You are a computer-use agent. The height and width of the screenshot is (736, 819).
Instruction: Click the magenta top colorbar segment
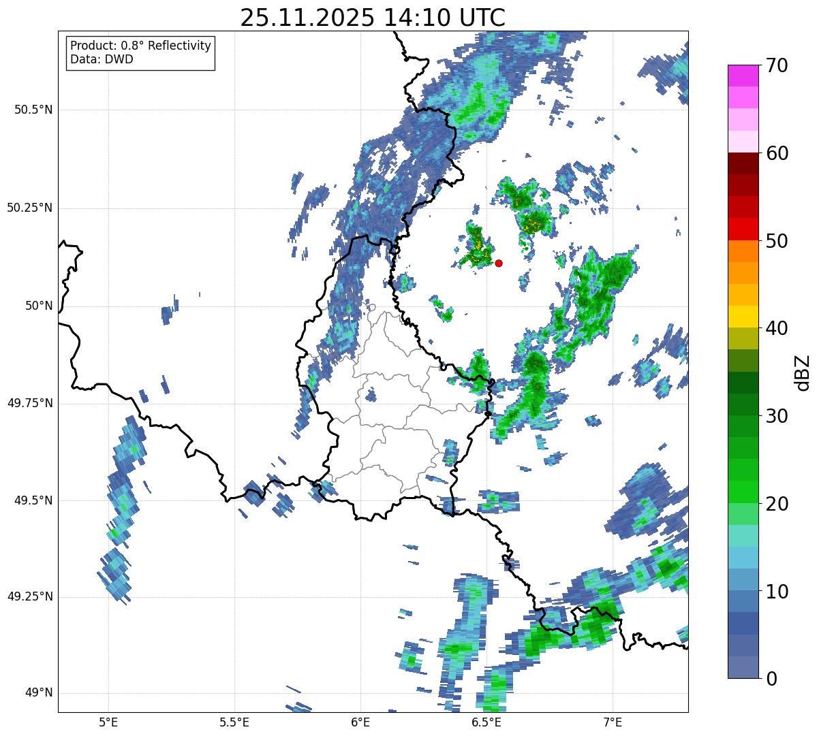pyautogui.click(x=743, y=76)
